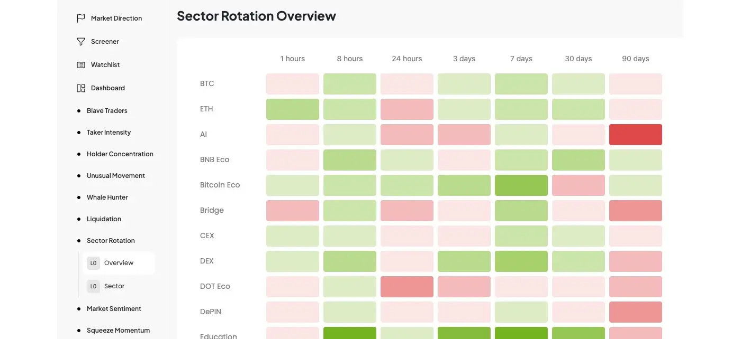The image size is (741, 339).
Task: Expand Squeeze Momentum sidebar item
Action: pyautogui.click(x=118, y=331)
